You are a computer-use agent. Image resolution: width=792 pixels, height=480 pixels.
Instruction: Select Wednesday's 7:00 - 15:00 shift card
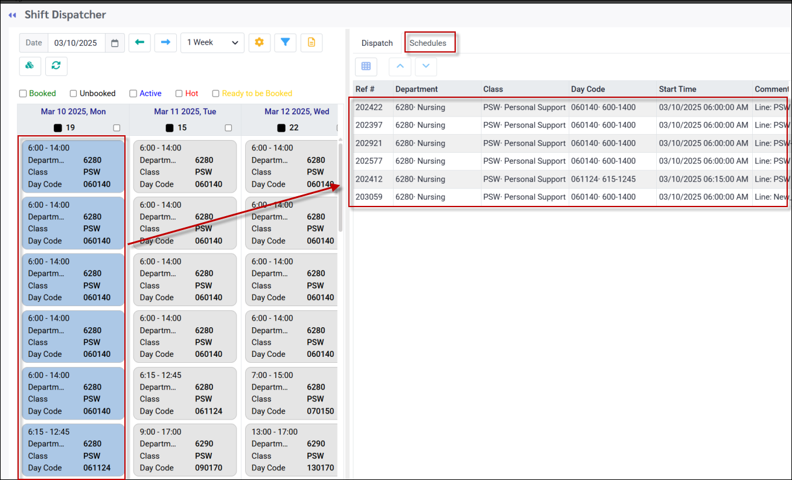point(292,393)
